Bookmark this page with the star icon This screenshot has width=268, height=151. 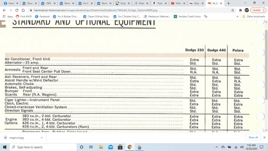click(x=232, y=10)
